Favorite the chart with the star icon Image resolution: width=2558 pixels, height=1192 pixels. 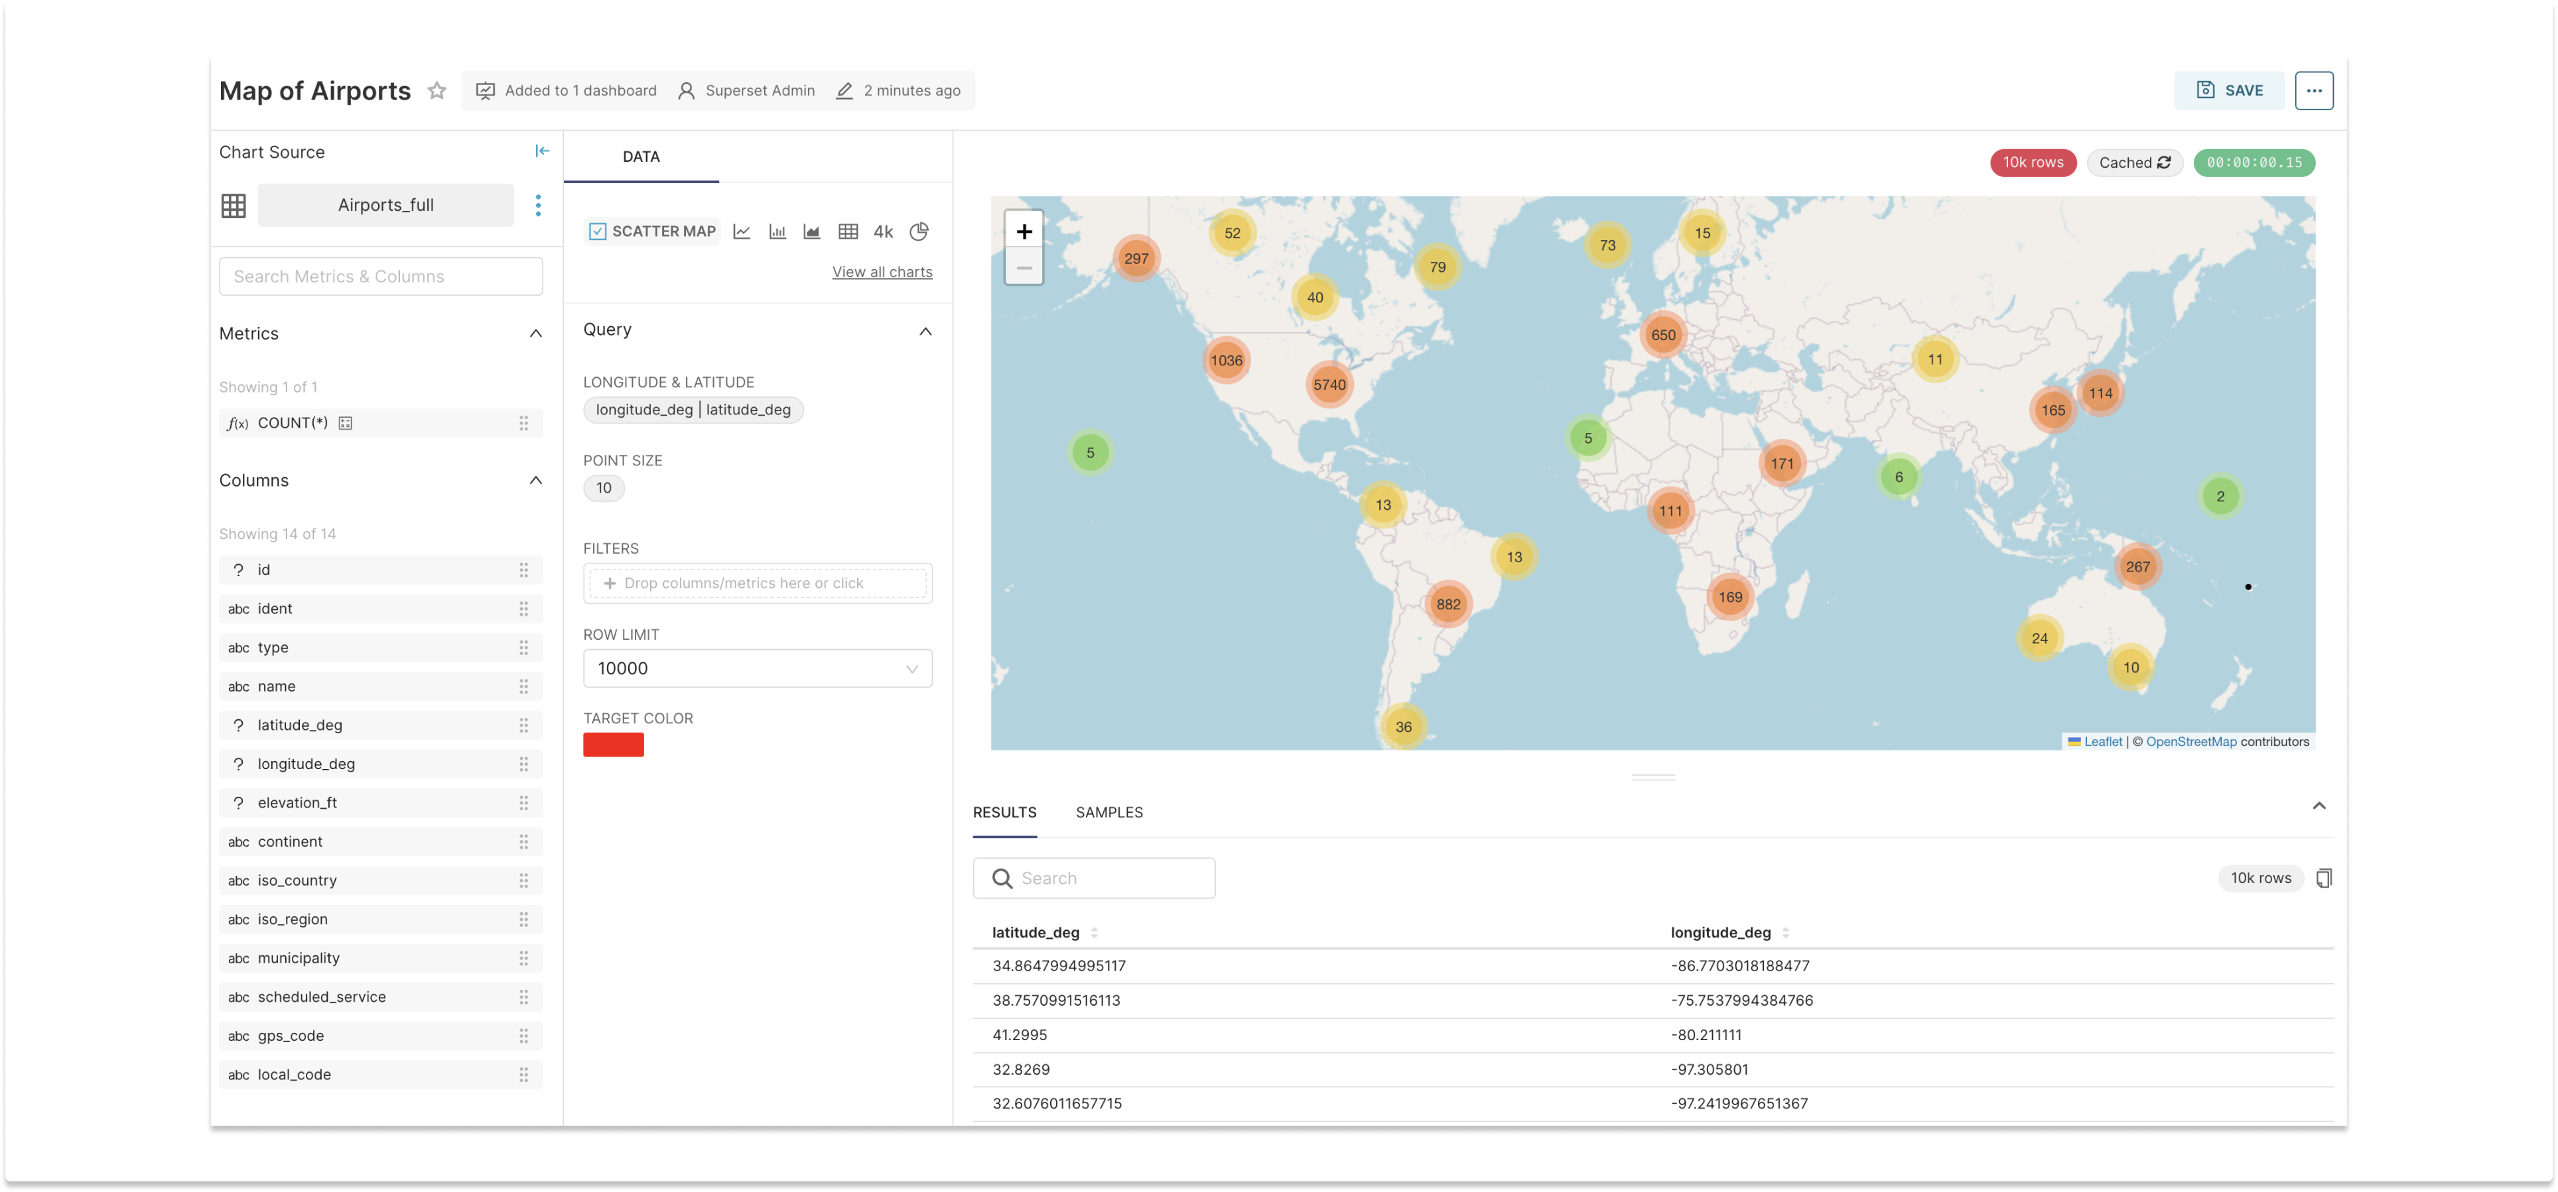(437, 90)
